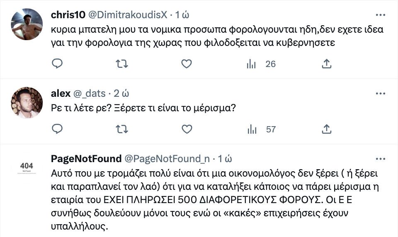Click the PageNotFound display name
The image size is (398, 237).
click(86, 159)
